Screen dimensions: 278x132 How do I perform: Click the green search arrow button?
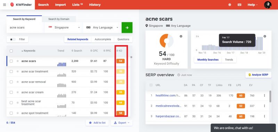tap(127, 27)
